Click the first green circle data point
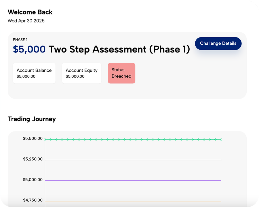This screenshot has height=207, width=259. [45, 140]
